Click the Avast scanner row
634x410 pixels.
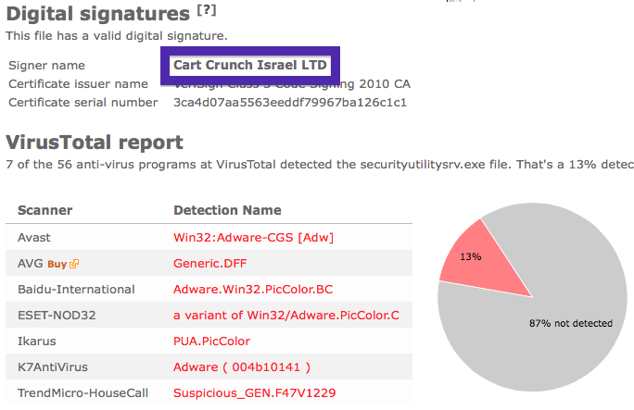[209, 237]
